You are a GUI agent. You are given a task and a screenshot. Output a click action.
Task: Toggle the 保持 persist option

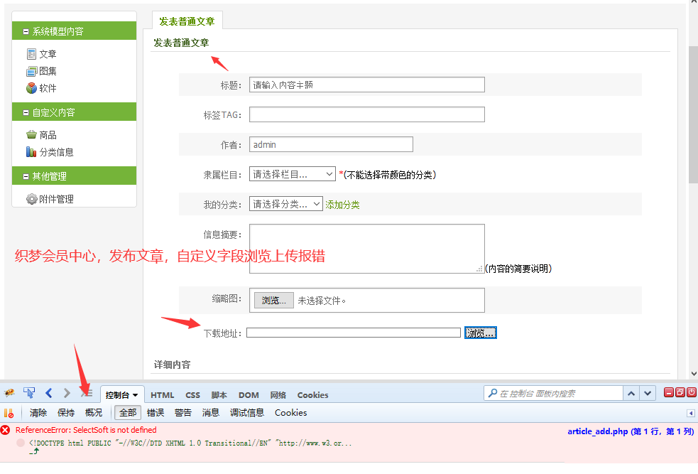66,412
